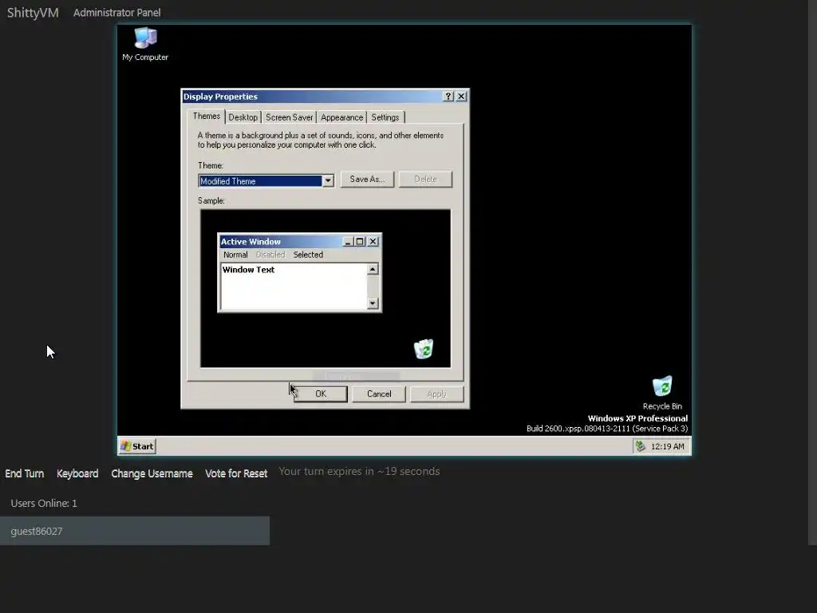Image resolution: width=817 pixels, height=613 pixels.
Task: Click the Sample window minimize button
Action: (x=348, y=241)
